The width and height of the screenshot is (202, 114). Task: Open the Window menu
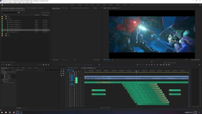(x=27, y=3)
